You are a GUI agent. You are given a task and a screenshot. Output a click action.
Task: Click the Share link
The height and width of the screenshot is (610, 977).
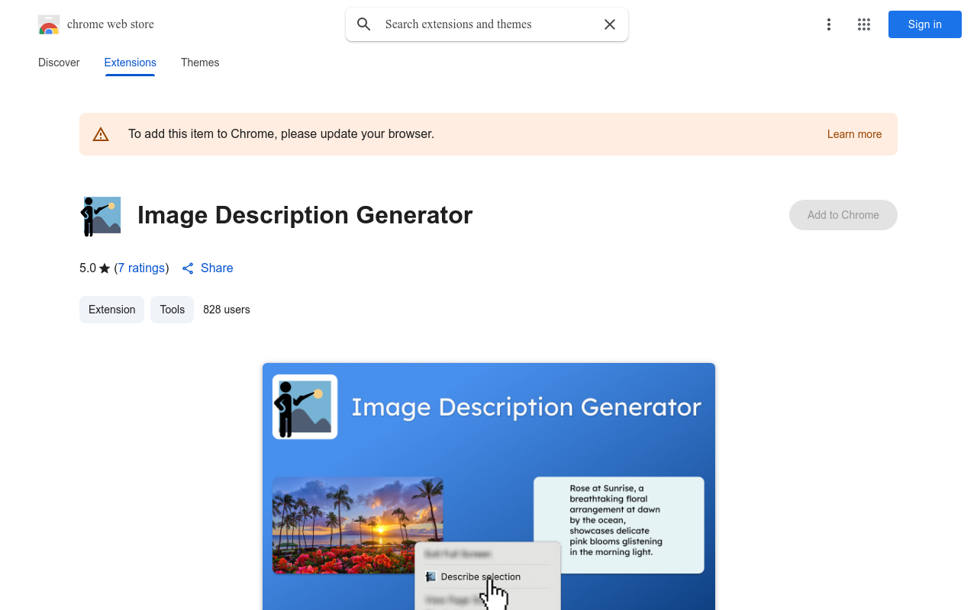217,268
